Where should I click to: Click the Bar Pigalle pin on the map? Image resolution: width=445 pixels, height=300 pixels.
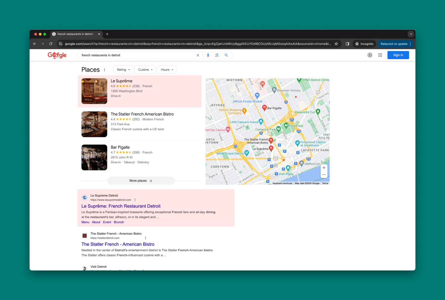point(264,108)
